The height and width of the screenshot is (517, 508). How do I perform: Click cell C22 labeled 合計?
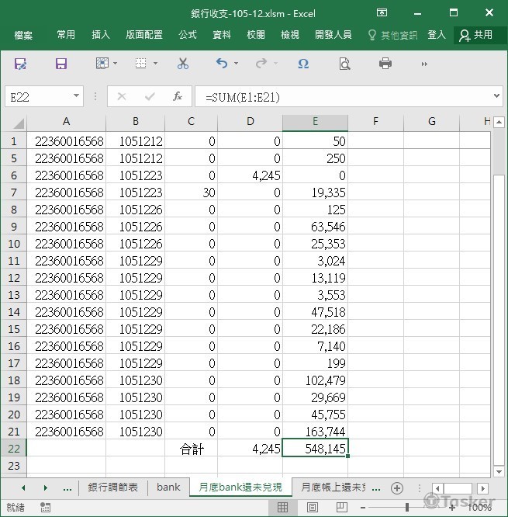pos(191,449)
